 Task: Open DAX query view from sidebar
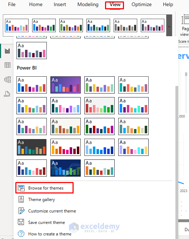click(7, 94)
